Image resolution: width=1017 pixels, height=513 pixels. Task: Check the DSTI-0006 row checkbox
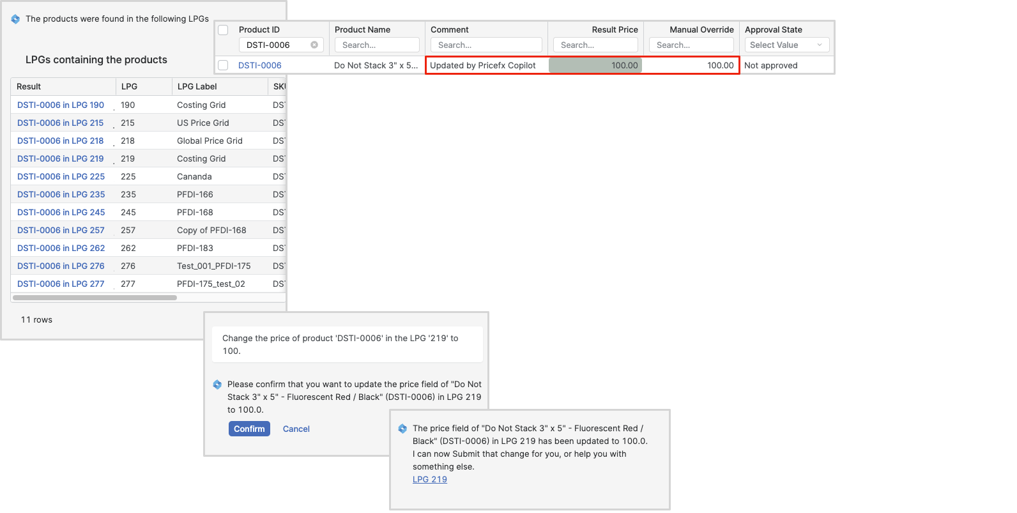click(223, 65)
